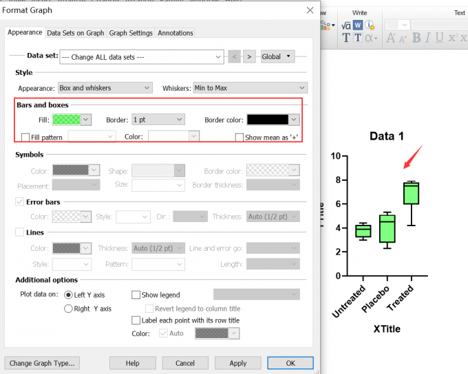Open the Global dropdown button
Screen dimensions: 468x374
(x=278, y=56)
